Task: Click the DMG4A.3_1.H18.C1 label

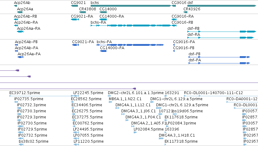Action: (177, 135)
